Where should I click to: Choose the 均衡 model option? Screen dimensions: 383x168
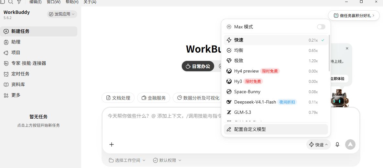click(276, 50)
